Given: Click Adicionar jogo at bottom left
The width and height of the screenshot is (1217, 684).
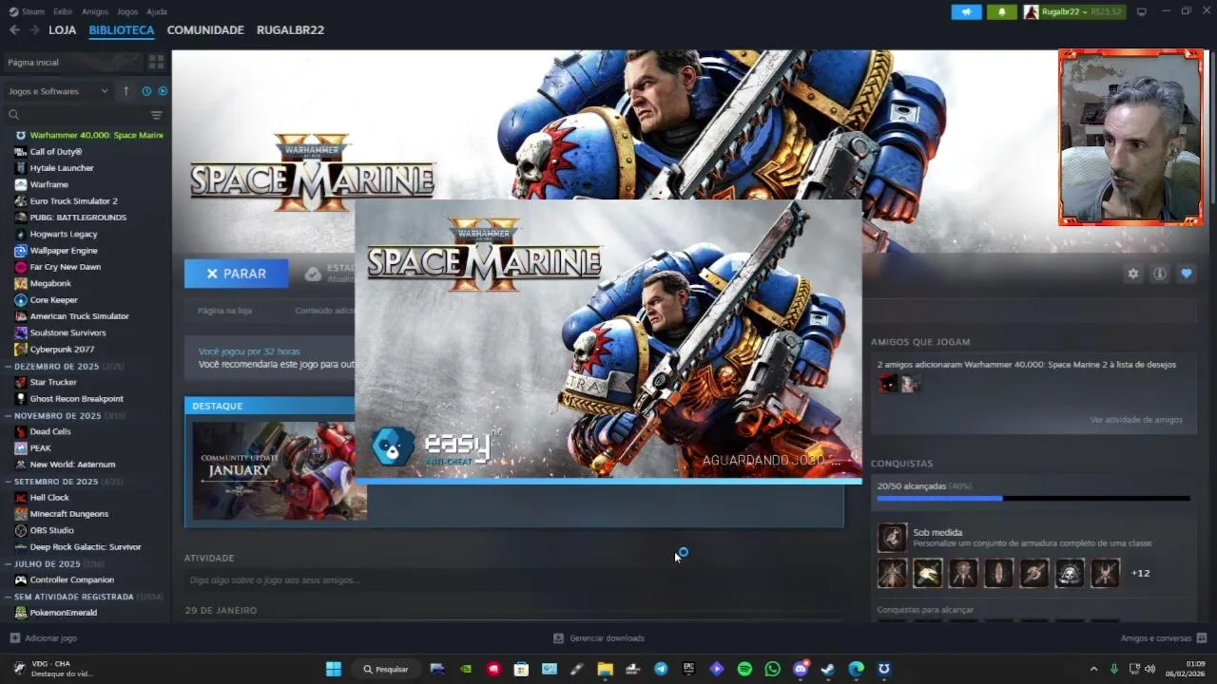Looking at the screenshot, I should [44, 638].
